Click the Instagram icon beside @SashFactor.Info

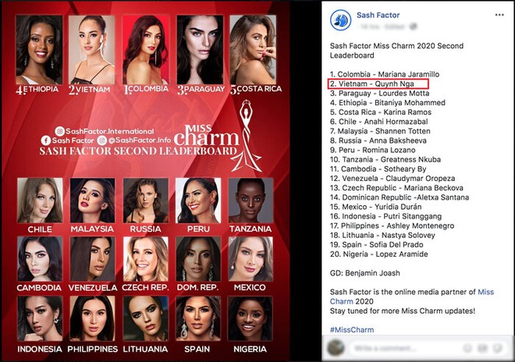click(x=101, y=140)
